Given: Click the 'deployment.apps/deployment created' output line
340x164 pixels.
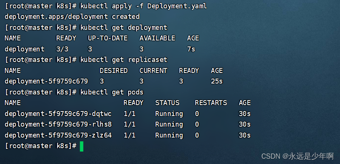Looking at the screenshot, I should coord(72,17).
